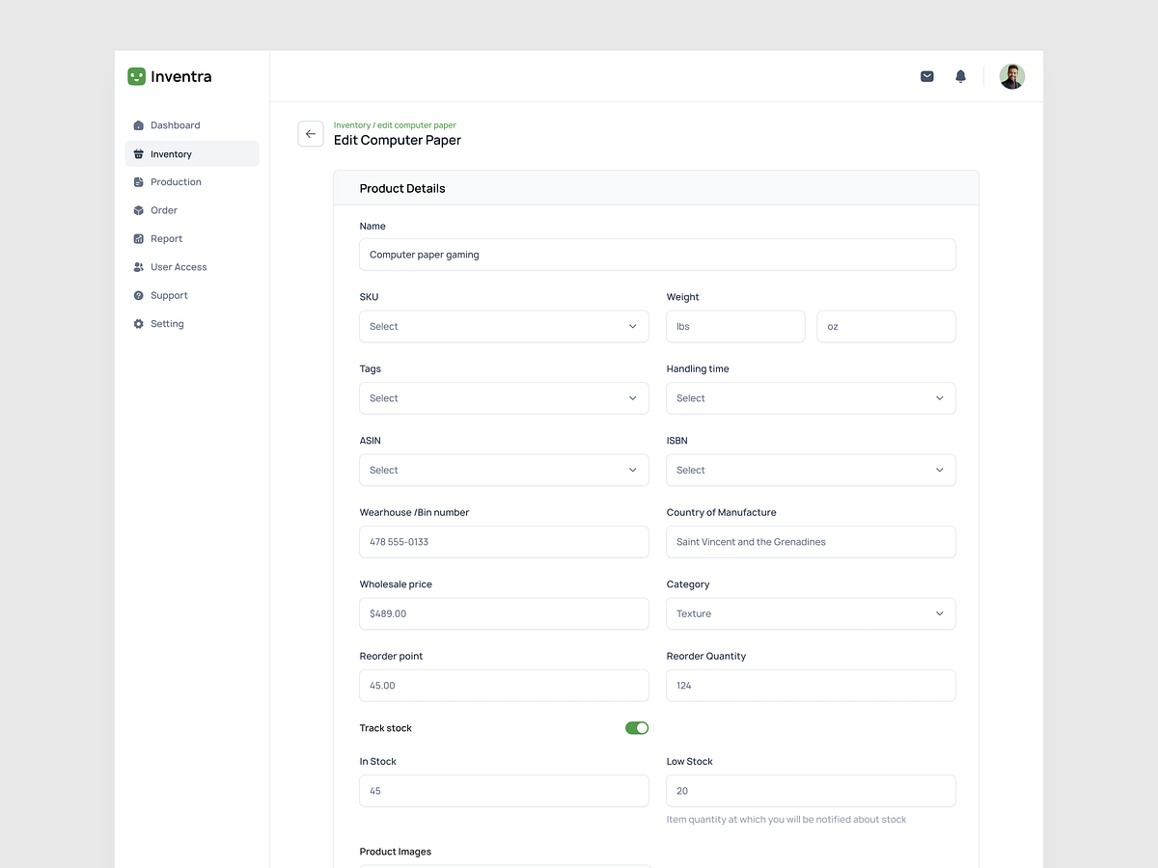Viewport: 1158px width, 868px height.
Task: Click the Low Stock input field
Action: pyautogui.click(x=811, y=791)
